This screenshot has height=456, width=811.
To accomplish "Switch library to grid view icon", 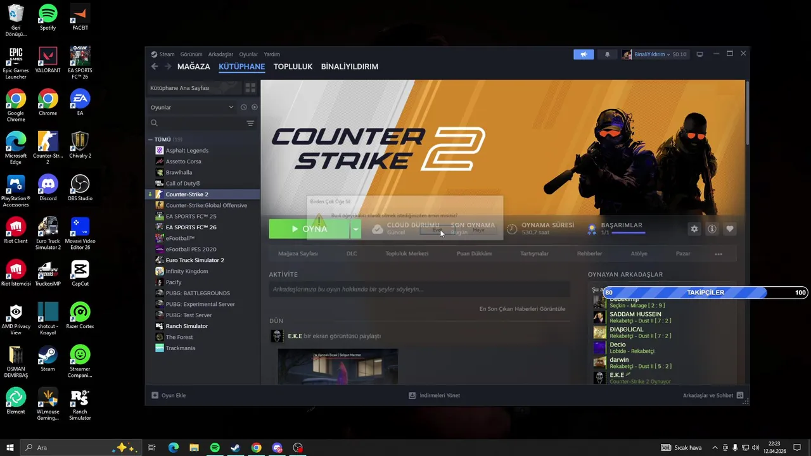I will click(x=250, y=88).
